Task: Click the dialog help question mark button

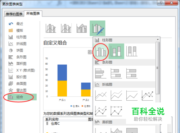Action: click(161, 3)
